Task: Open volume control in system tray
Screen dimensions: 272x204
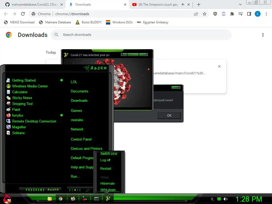Action: (225, 199)
